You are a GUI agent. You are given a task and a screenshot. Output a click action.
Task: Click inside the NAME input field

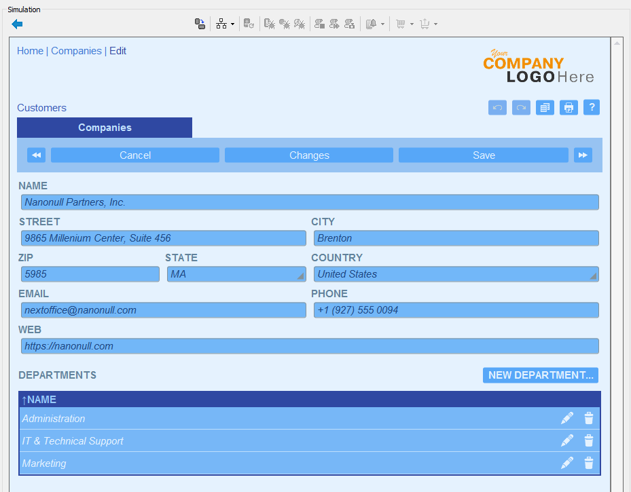point(310,202)
